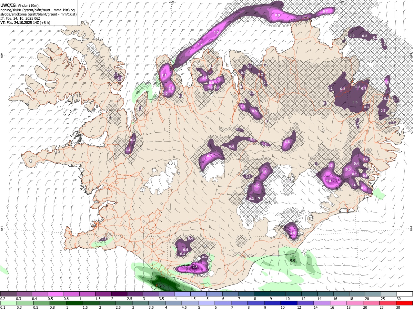Image resolution: width=413 pixels, height=310 pixels.
Task: Click the 'slydda/snjókoma' description line
Action: pos(38,14)
